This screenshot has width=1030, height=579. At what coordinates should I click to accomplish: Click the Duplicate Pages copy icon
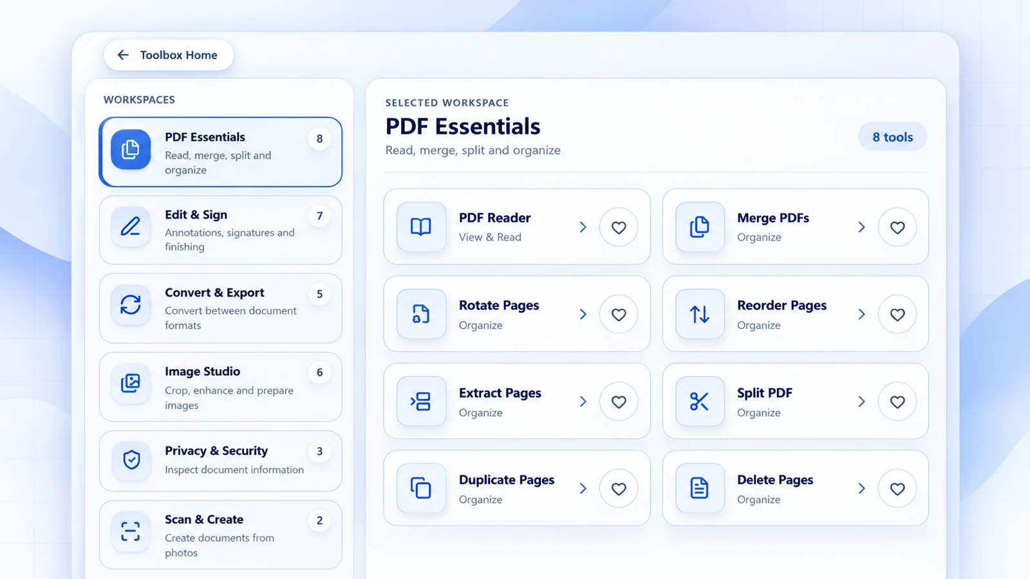pos(421,488)
